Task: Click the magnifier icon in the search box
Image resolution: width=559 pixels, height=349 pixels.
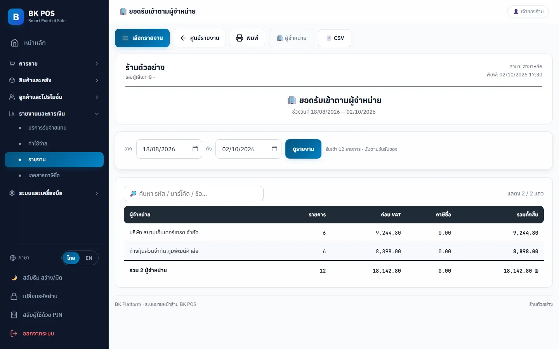Action: coord(133,194)
